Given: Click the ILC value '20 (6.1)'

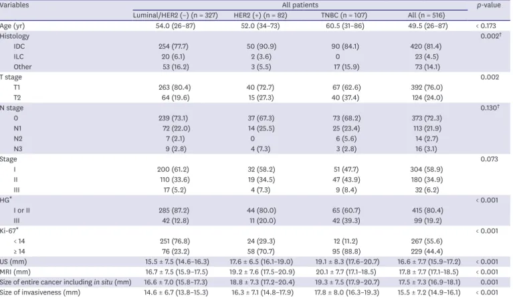Looking at the screenshot, I should (x=173, y=57).
